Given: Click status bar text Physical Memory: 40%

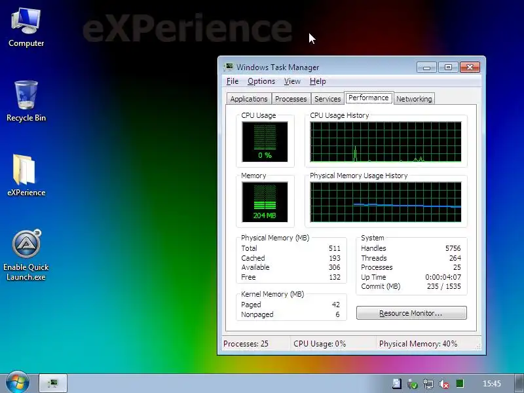Looking at the screenshot, I should (x=418, y=343).
